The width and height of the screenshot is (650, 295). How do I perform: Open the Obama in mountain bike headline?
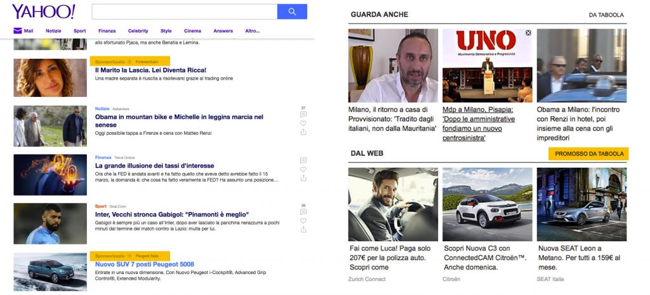point(179,121)
